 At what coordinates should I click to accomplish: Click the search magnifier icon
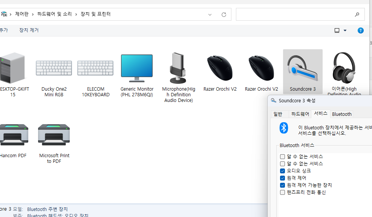click(357, 15)
